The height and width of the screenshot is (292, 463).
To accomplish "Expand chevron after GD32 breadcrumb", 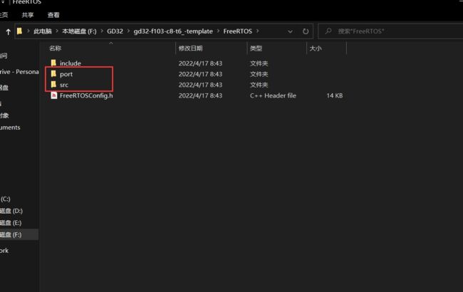I will click(128, 31).
